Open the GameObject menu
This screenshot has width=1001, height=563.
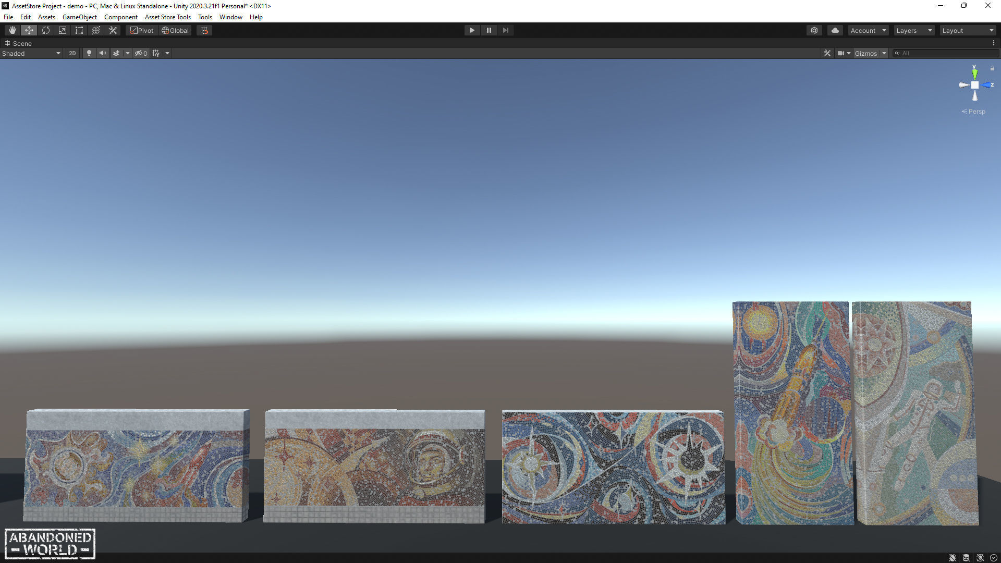coord(79,17)
